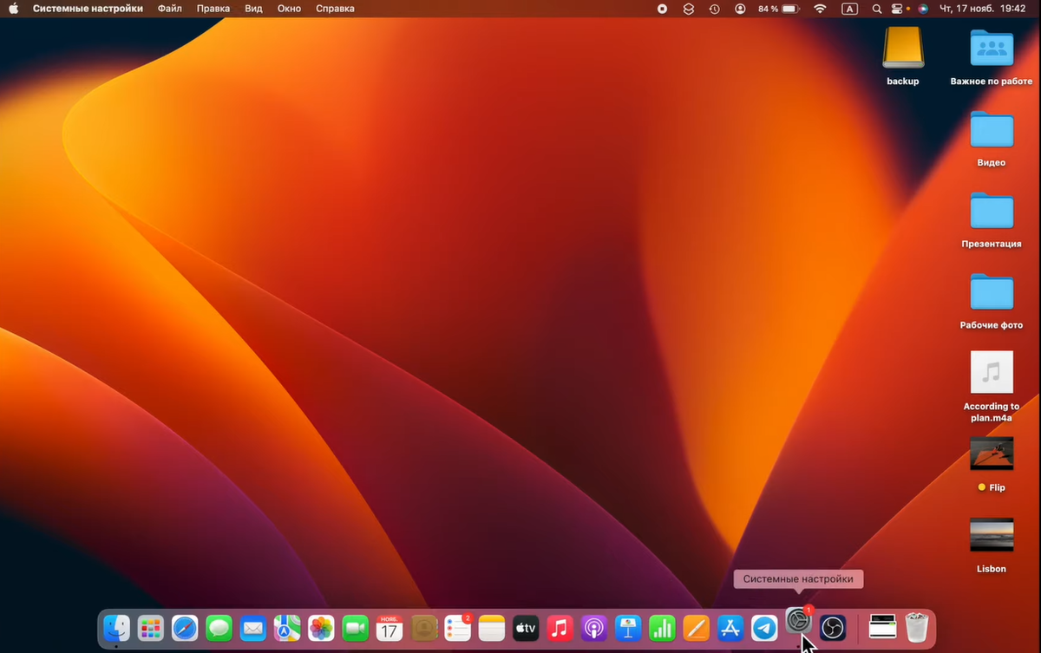Viewport: 1041px width, 653px height.
Task: Select the backup drive on desktop
Action: 903,48
